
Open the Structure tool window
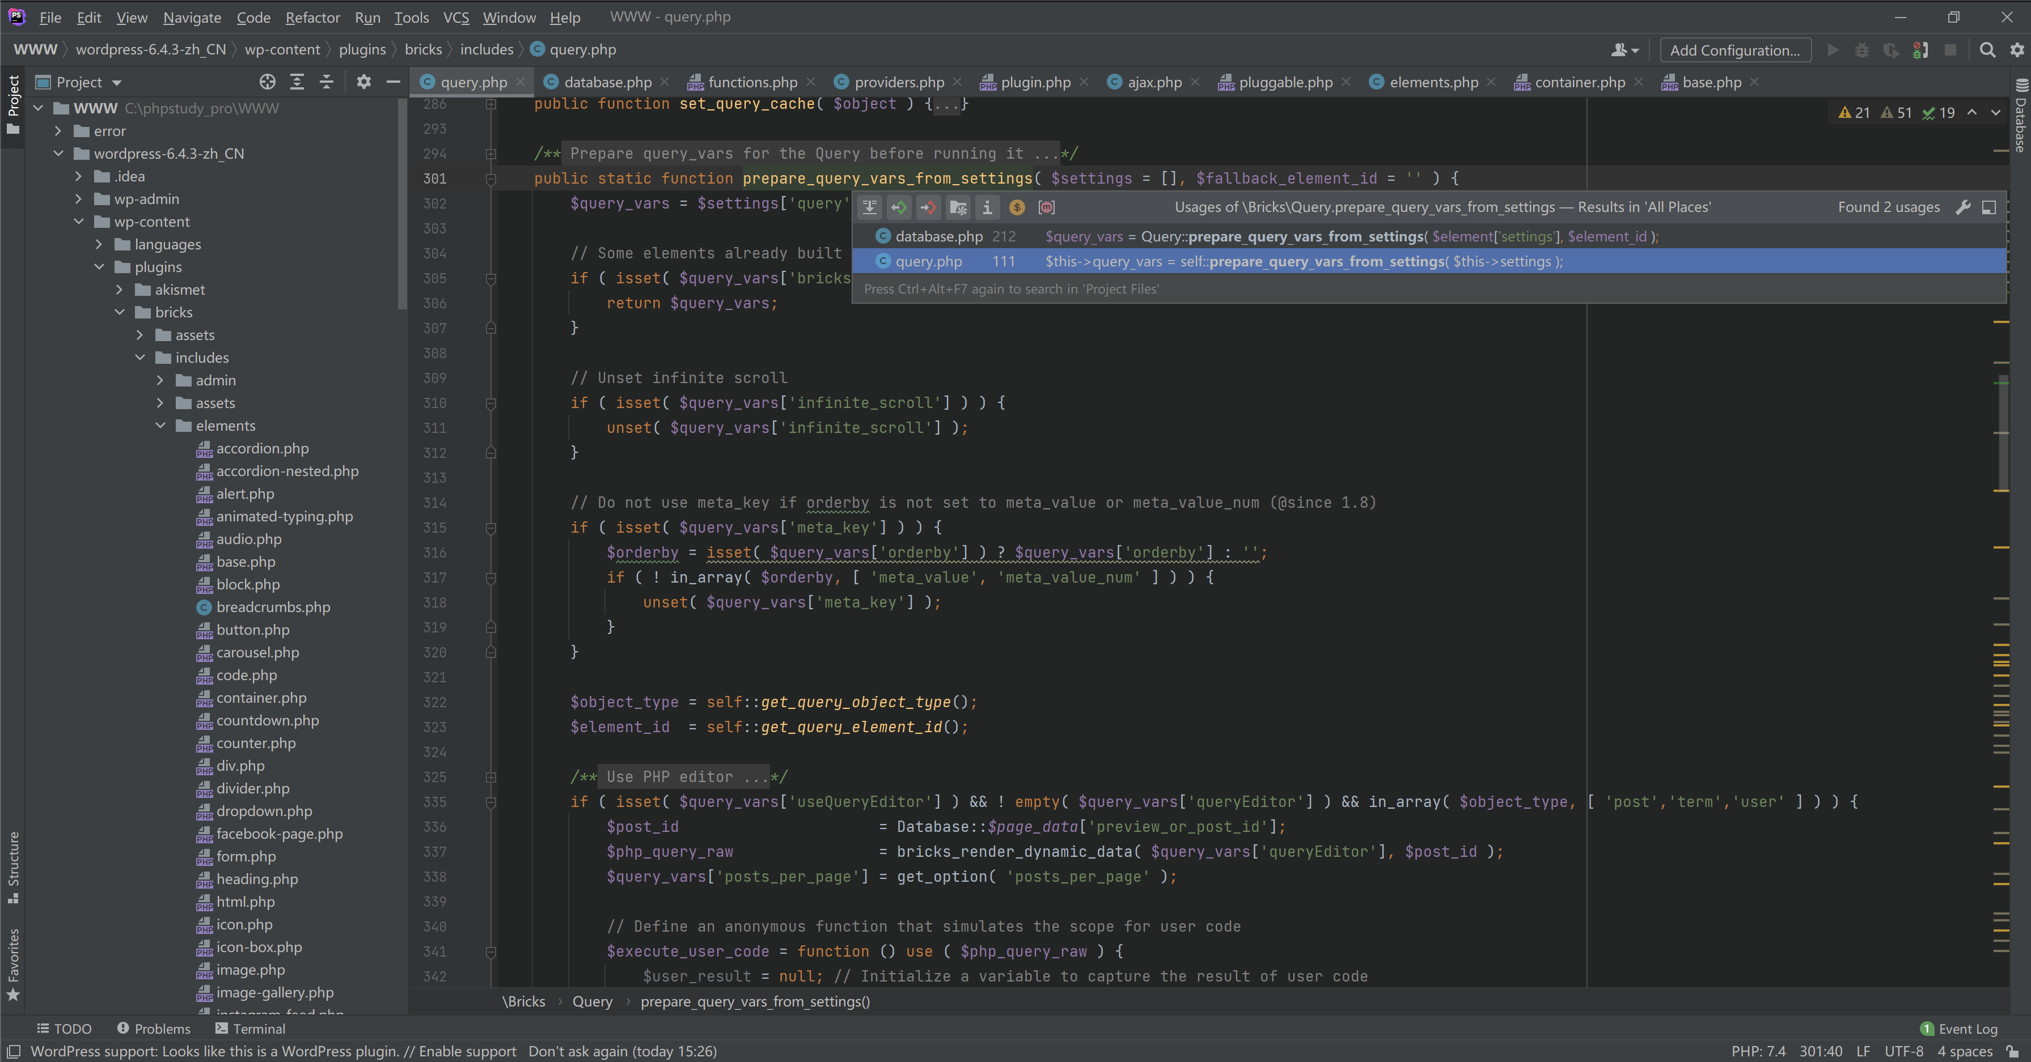(14, 866)
